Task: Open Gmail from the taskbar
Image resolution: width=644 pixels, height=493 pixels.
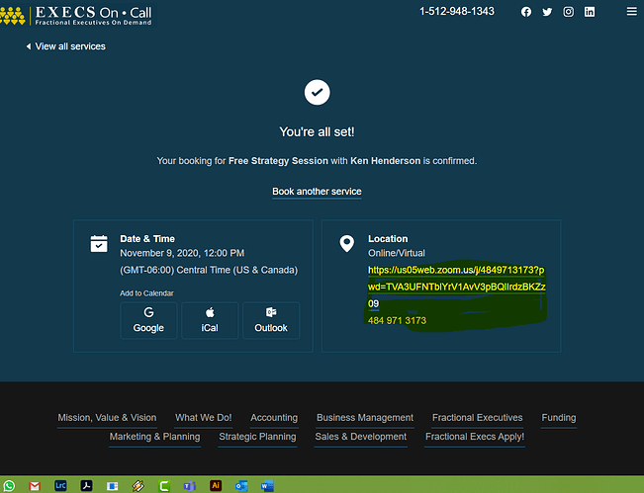Action: (35, 486)
